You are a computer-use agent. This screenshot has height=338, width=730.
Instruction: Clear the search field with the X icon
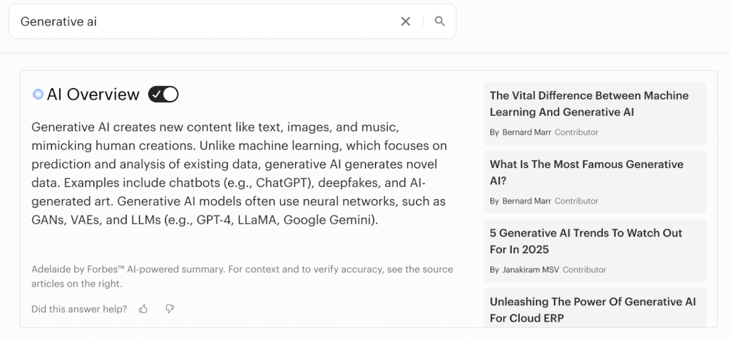coord(406,21)
